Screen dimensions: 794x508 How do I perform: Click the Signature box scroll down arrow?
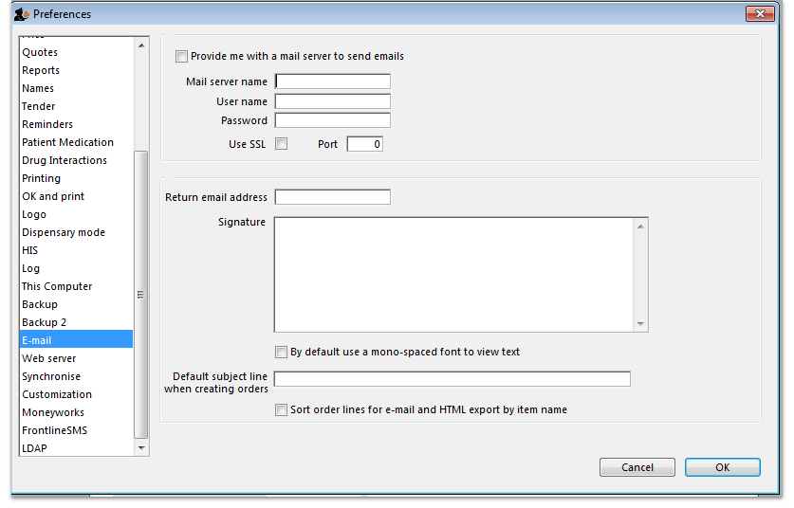pyautogui.click(x=641, y=325)
